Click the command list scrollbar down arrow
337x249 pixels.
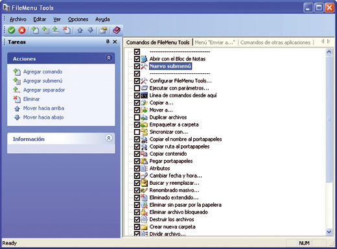(x=329, y=232)
